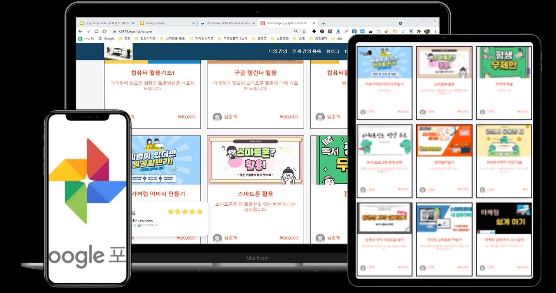Image resolution: width=556 pixels, height=293 pixels.
Task: Open the NAVER bookmark
Action: pos(86,39)
